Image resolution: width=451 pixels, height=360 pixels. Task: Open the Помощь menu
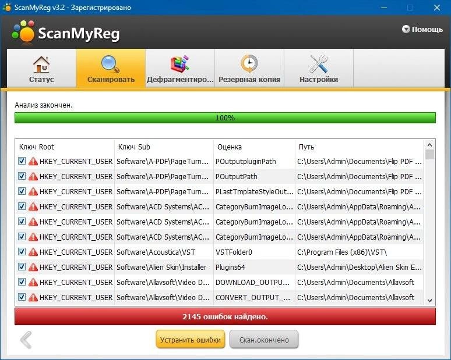[x=422, y=29]
